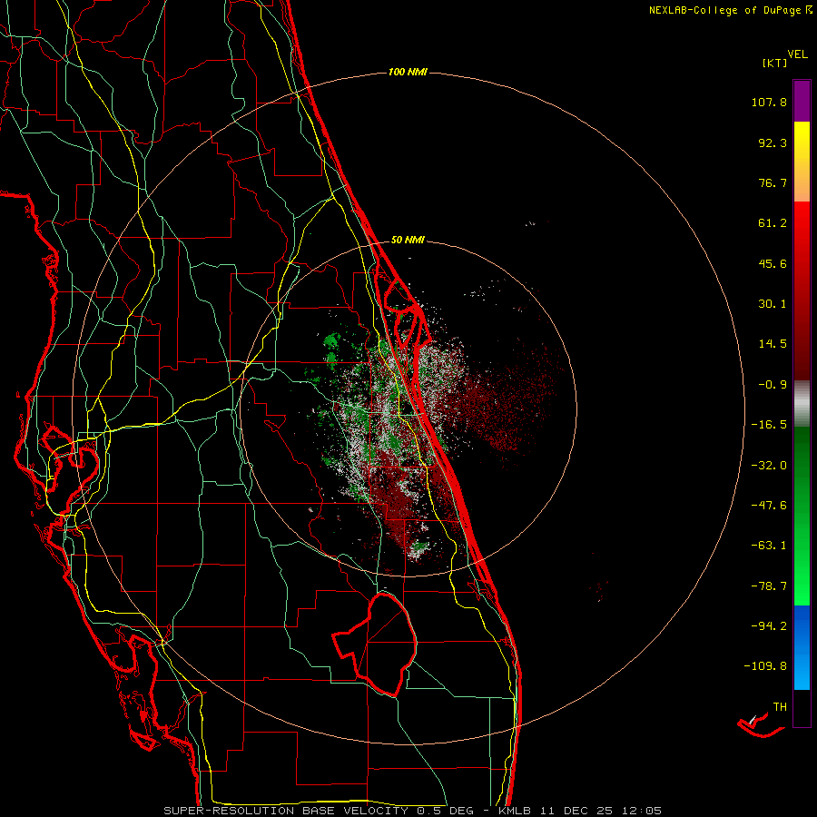Click the 92.3 legend value
The image size is (817, 817).
click(773, 143)
